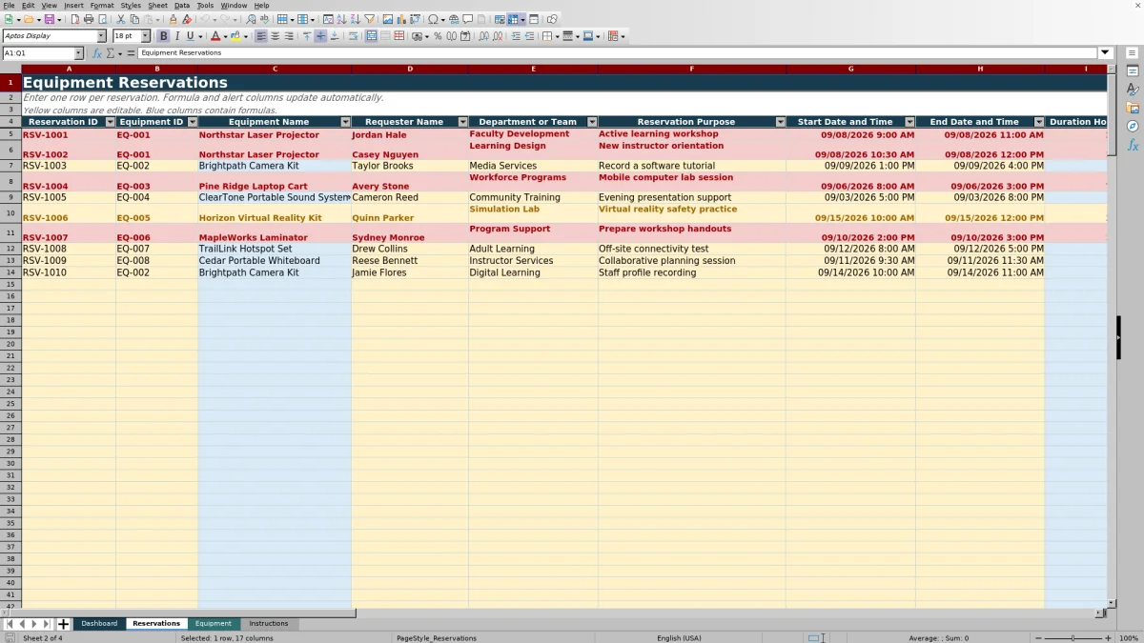The width and height of the screenshot is (1144, 643).
Task: Click the highlighting background color swatch
Action: [x=235, y=36]
